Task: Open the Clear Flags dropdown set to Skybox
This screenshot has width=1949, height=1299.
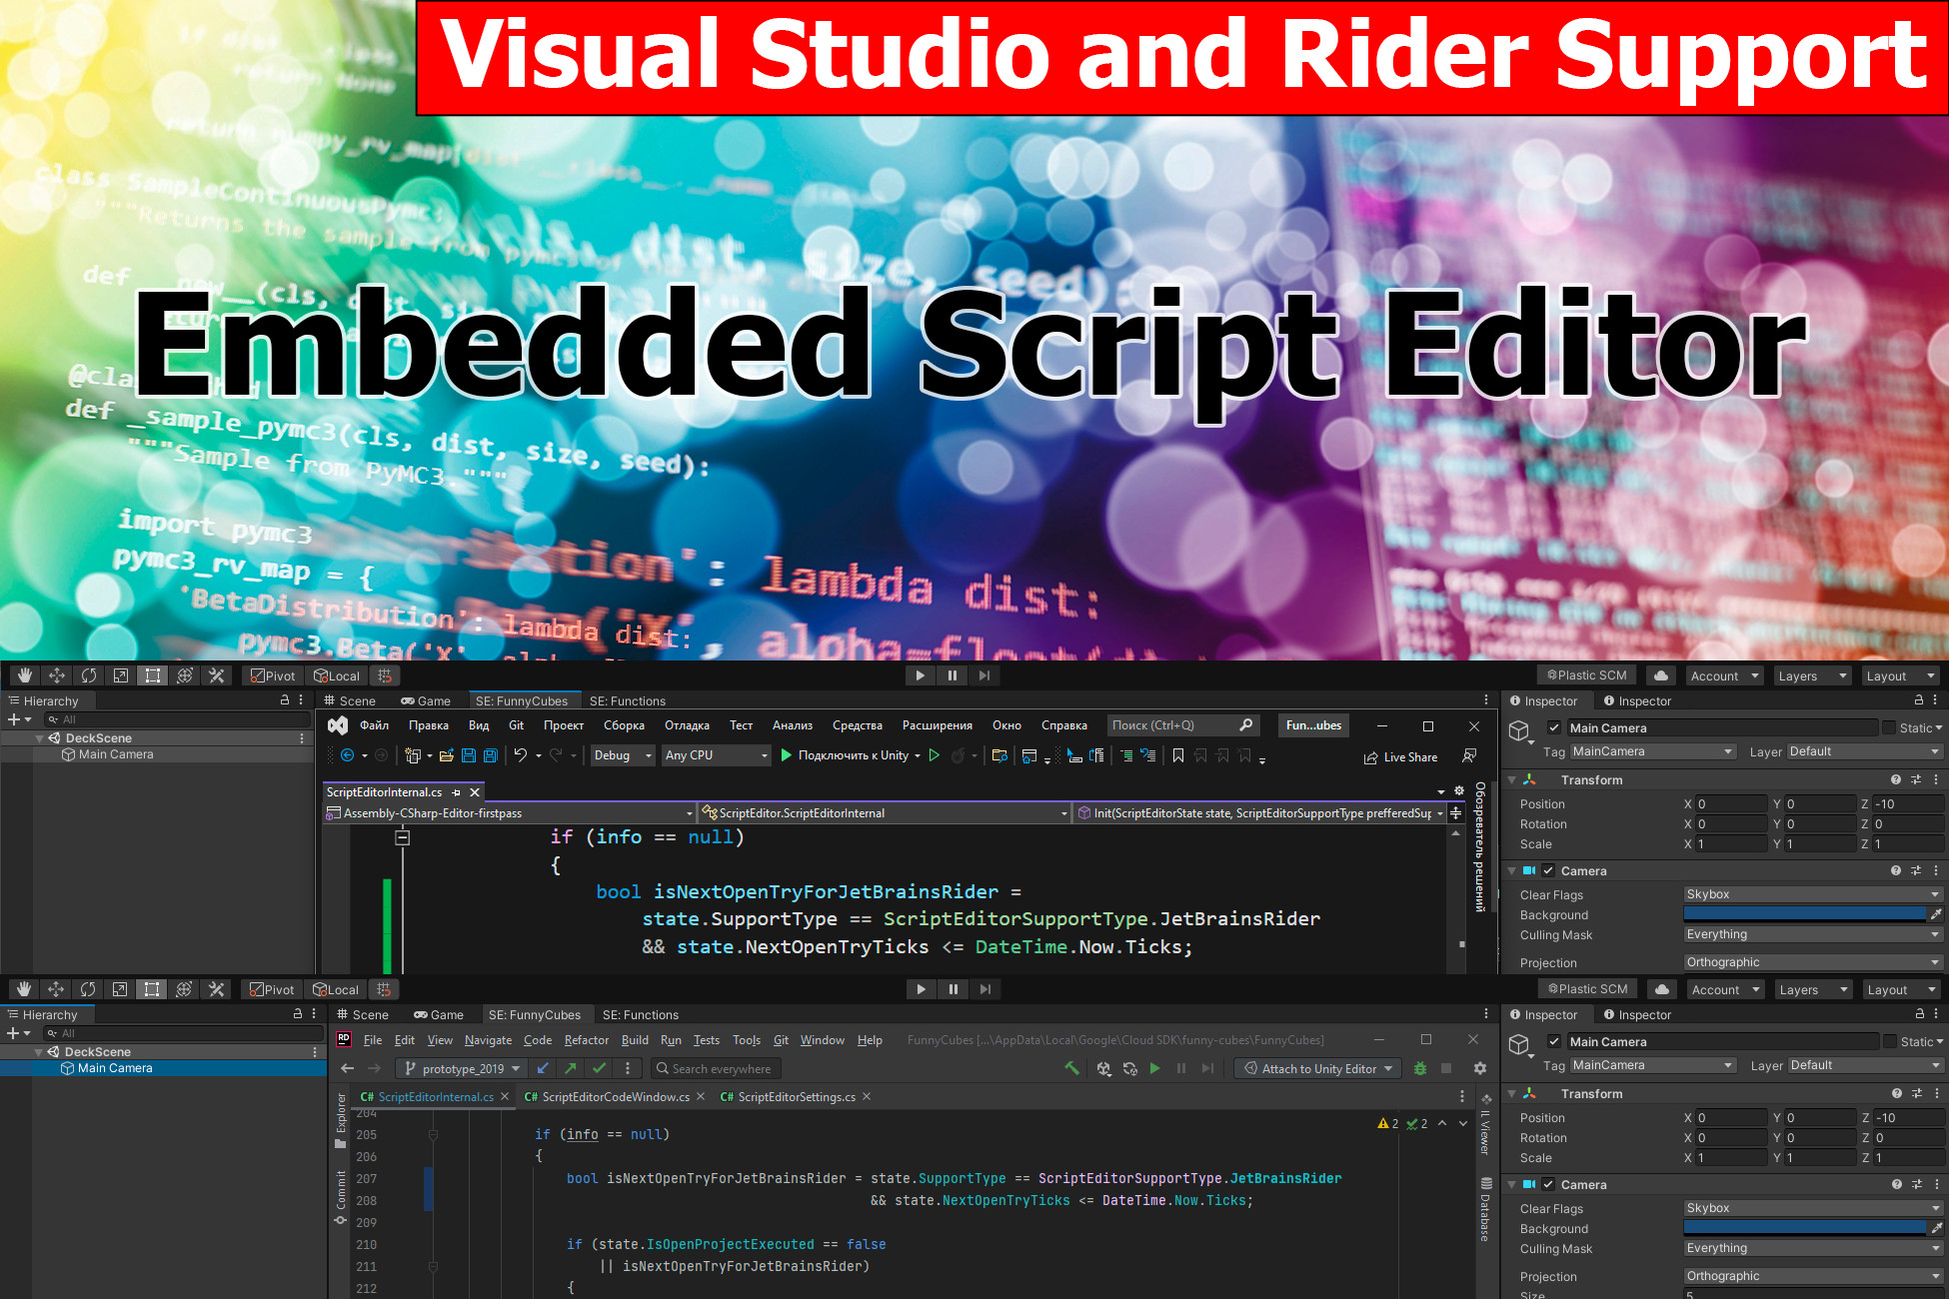Action: click(1812, 894)
